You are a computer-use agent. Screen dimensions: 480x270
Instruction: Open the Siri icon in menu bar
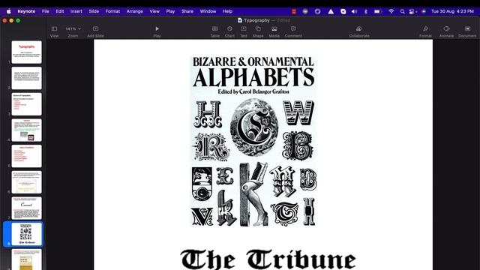pos(424,11)
